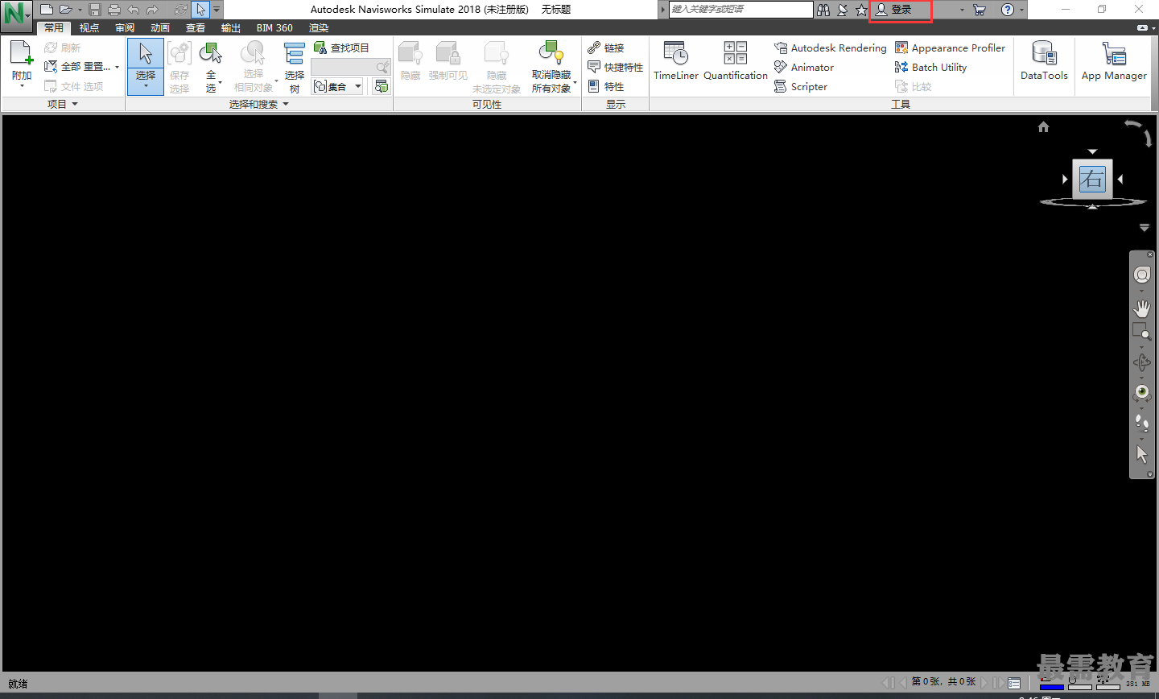Image resolution: width=1159 pixels, height=699 pixels.
Task: Click the Print icon in quick access toolbar
Action: [114, 10]
